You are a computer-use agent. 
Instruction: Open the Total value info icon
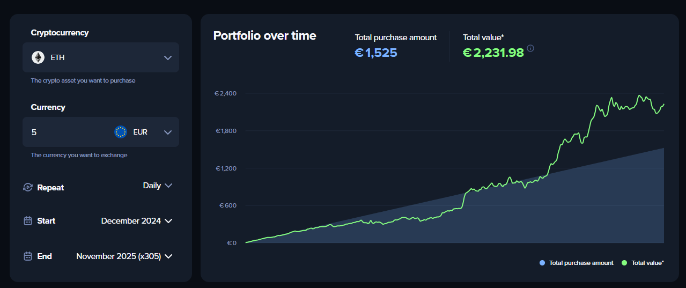530,48
